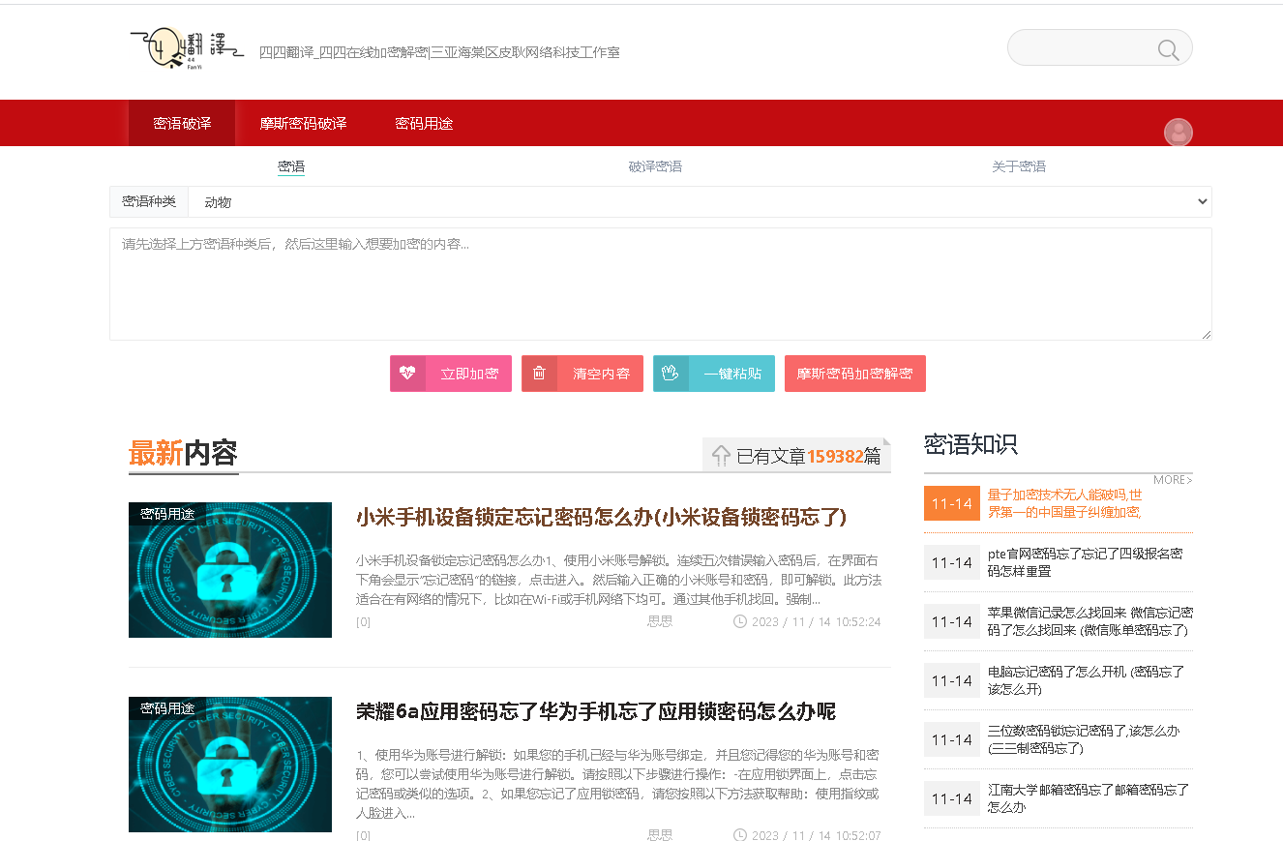This screenshot has height=841, width=1283.
Task: Click the trash icon on 清空内容 button
Action: 539,374
